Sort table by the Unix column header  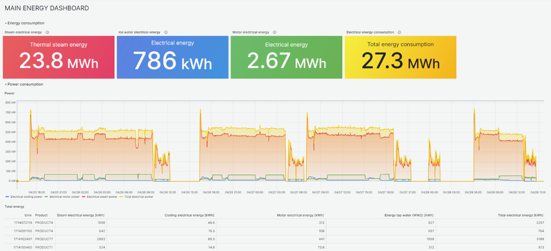point(28,215)
